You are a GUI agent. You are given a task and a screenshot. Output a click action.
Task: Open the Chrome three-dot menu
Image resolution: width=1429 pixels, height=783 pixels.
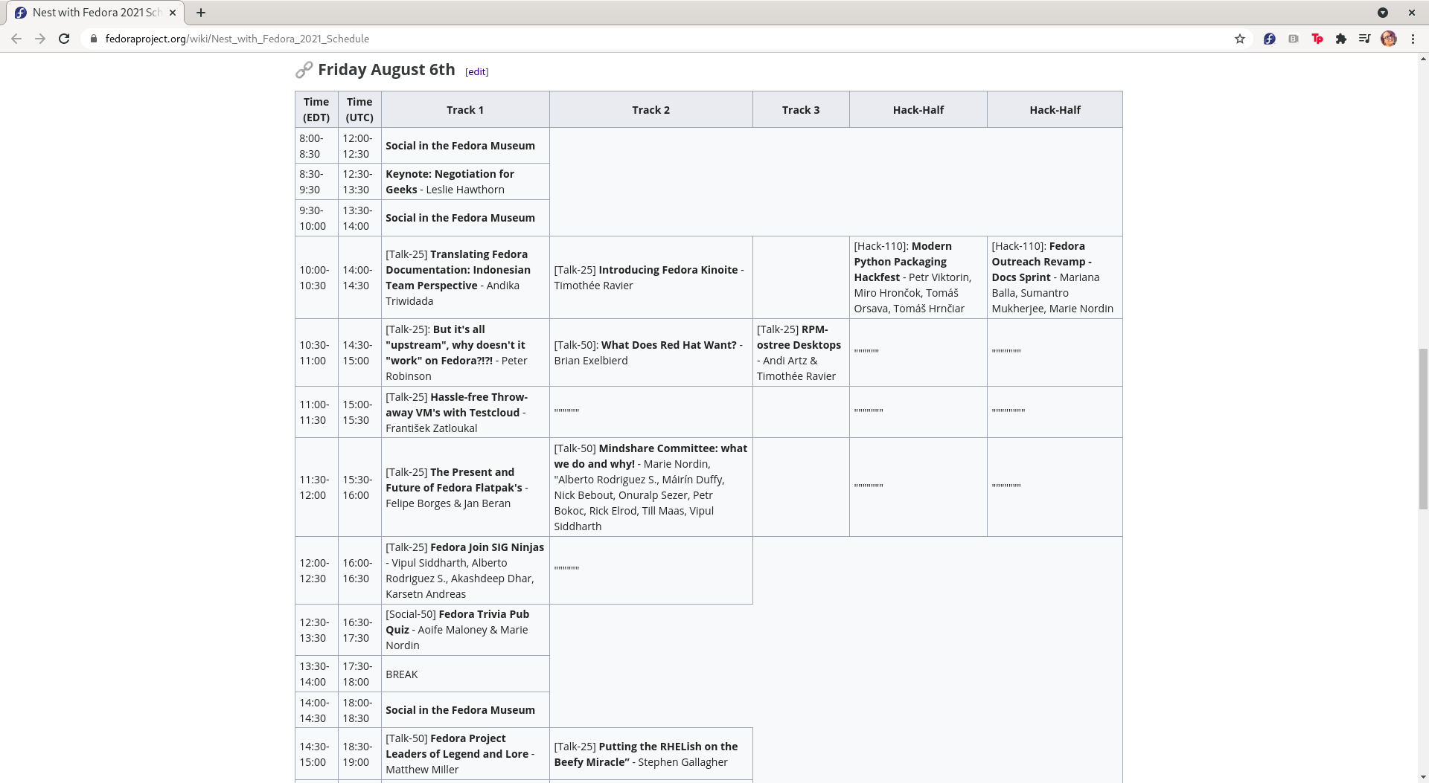(x=1413, y=39)
